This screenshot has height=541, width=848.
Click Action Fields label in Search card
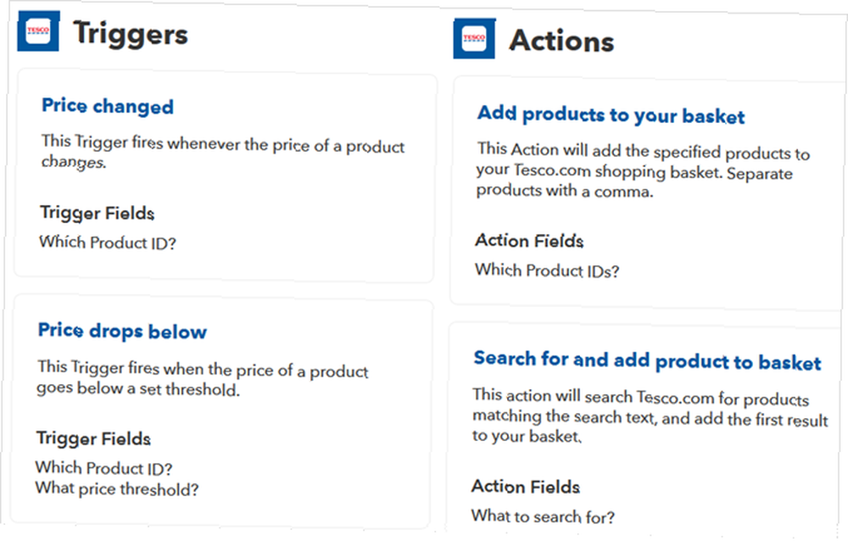pos(526,487)
